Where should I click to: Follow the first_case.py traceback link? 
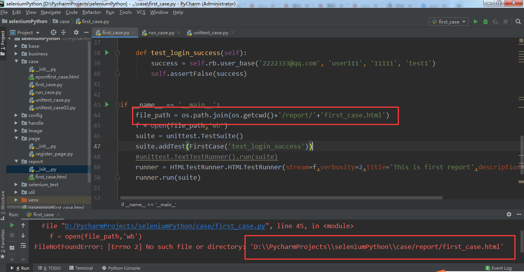(x=165, y=226)
